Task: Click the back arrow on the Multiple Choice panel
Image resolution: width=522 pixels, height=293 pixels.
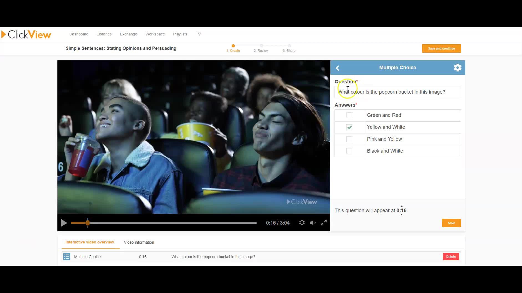Action: pyautogui.click(x=338, y=68)
